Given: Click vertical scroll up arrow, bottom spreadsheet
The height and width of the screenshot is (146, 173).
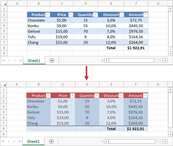Looking at the screenshot, I should click(x=170, y=90).
